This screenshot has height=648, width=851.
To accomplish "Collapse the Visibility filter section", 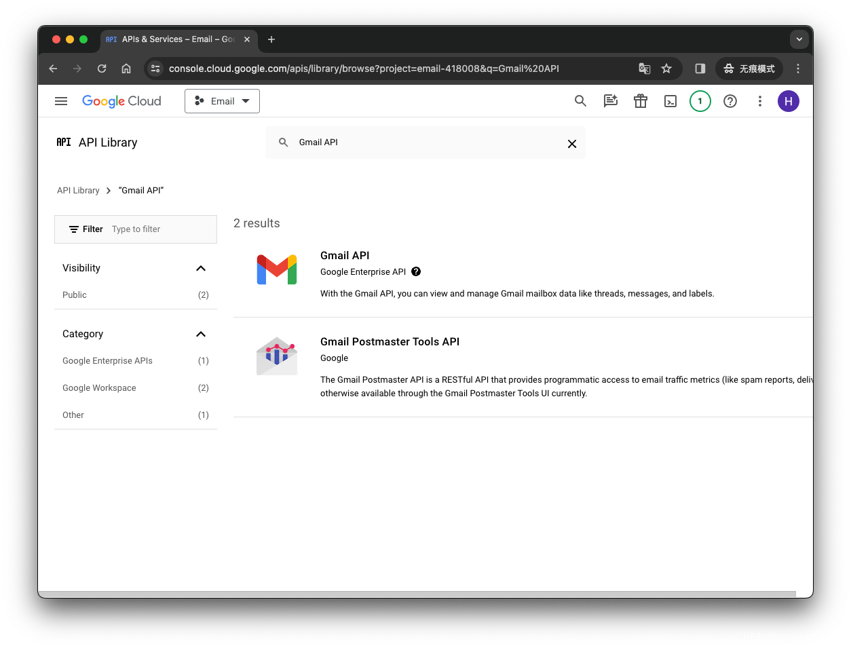I will click(x=201, y=269).
